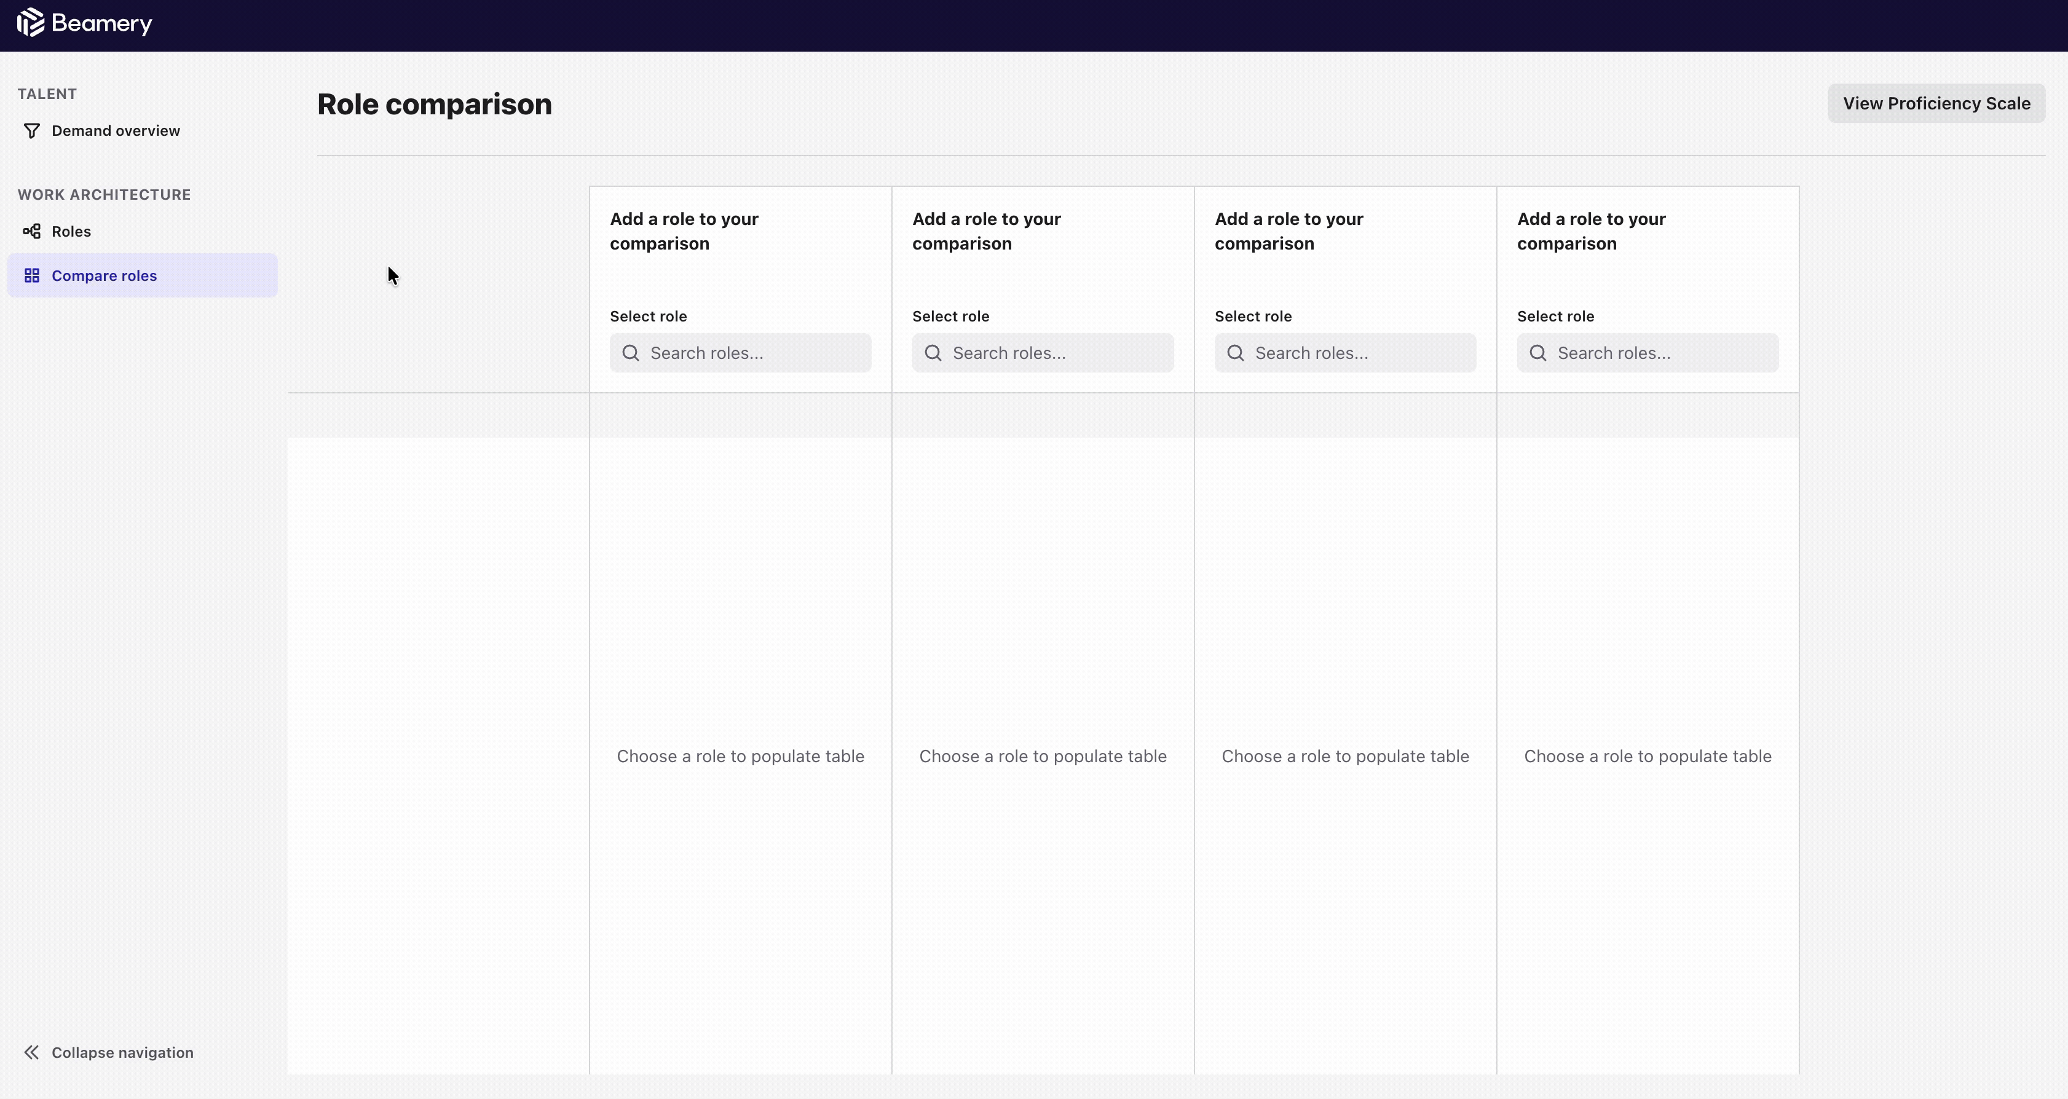This screenshot has width=2068, height=1099.
Task: Go to Roles in Work Architecture
Action: [x=71, y=231]
